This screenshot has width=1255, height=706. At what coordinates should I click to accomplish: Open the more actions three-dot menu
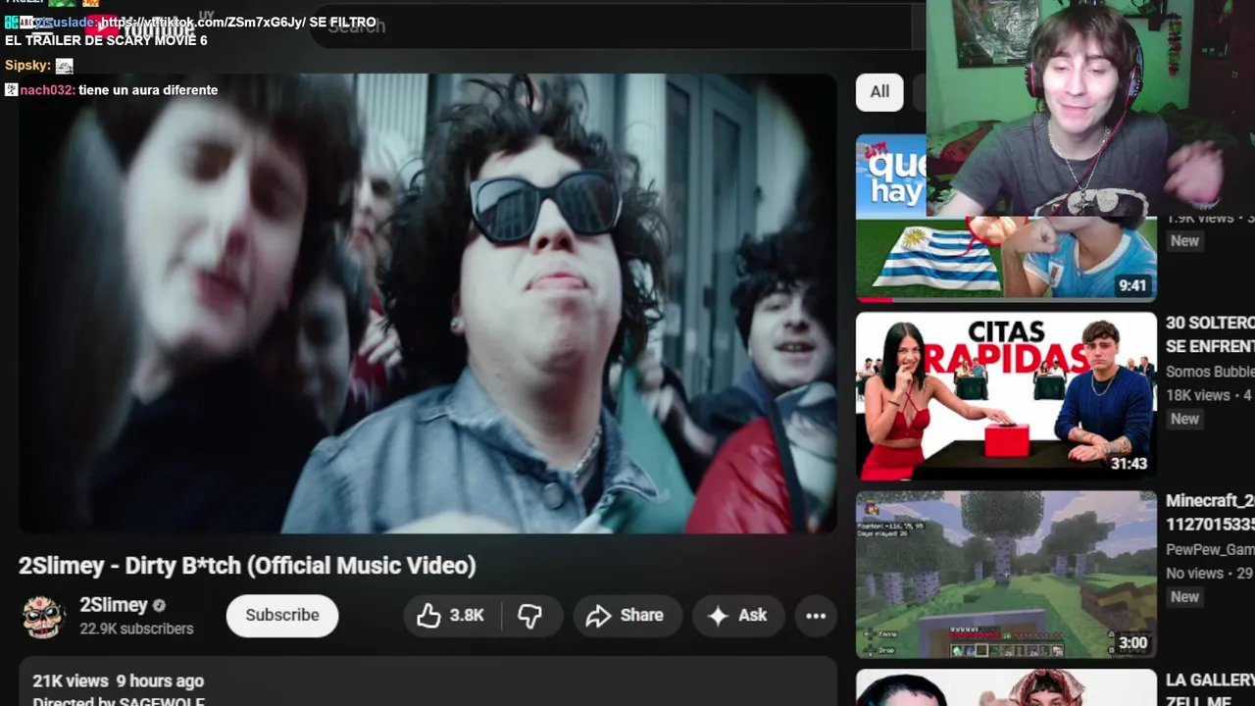pyautogui.click(x=816, y=616)
